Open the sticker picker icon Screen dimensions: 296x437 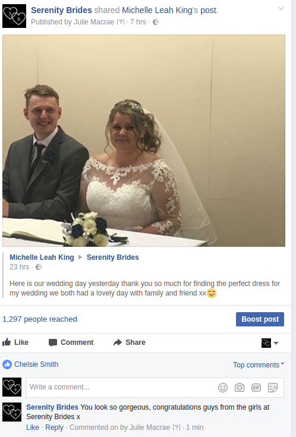(x=273, y=388)
